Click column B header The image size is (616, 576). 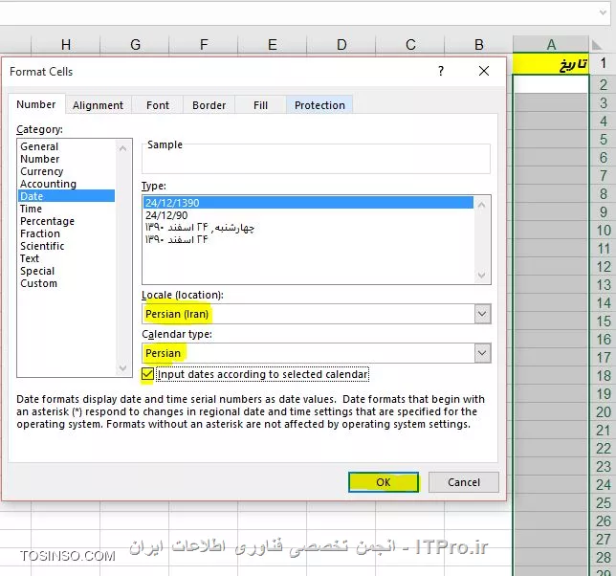click(478, 44)
